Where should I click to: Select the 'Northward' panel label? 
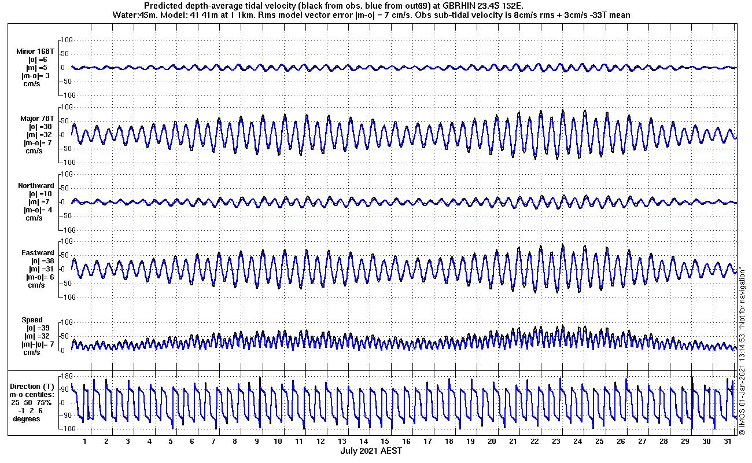coord(36,186)
